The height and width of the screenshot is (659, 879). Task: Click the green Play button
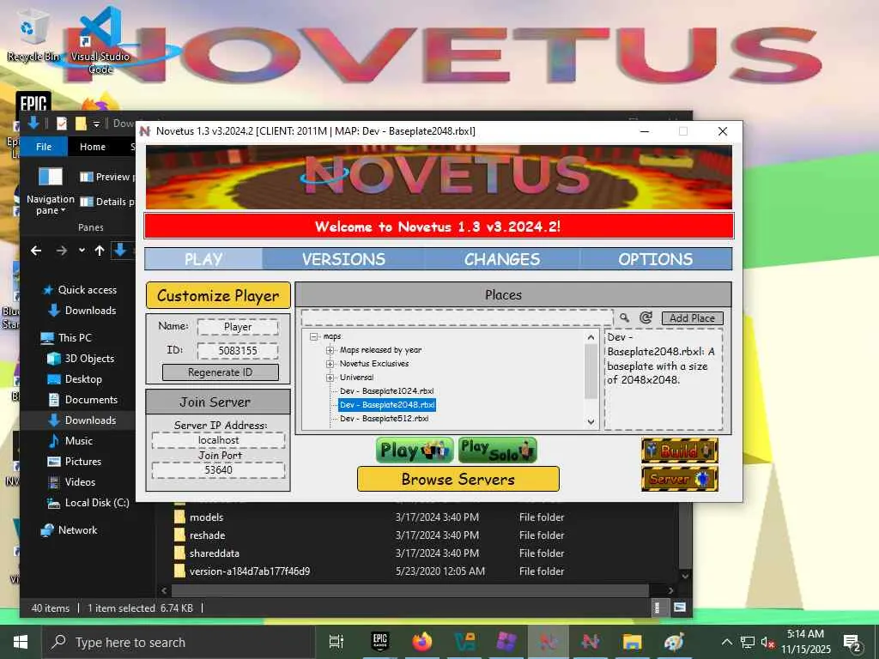tap(415, 450)
